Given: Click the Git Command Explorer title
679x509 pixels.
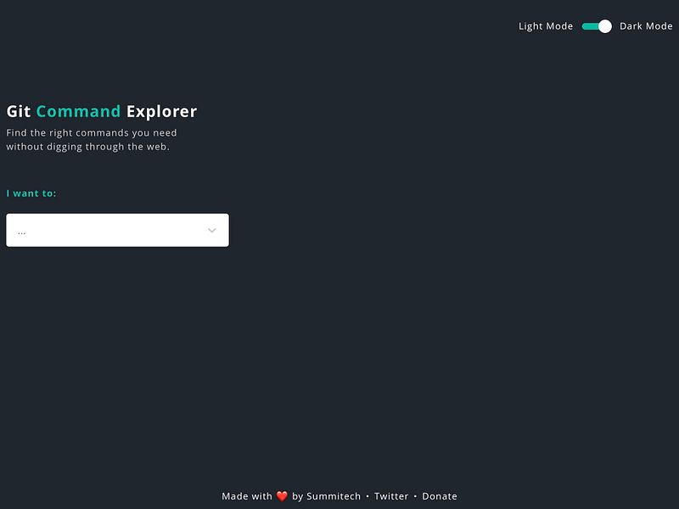Looking at the screenshot, I should click(x=100, y=110).
